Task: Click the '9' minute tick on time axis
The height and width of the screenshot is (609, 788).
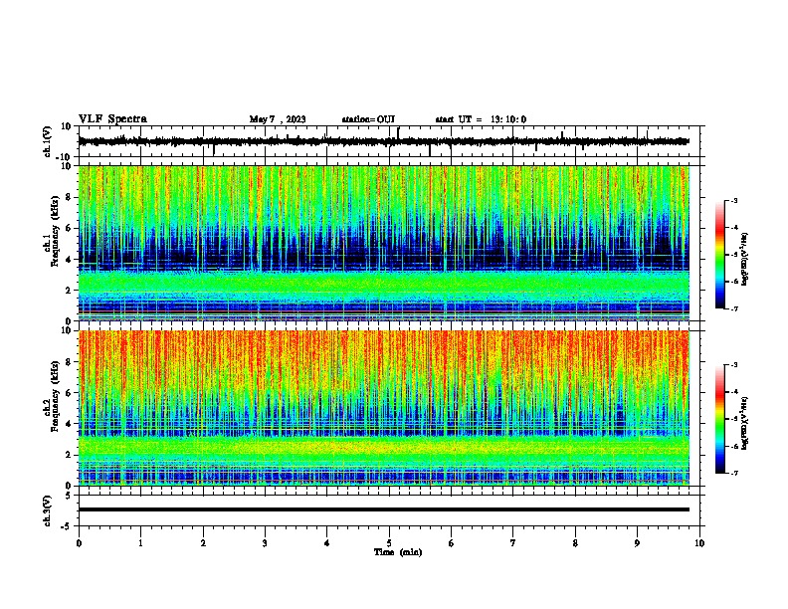Action: [x=637, y=543]
